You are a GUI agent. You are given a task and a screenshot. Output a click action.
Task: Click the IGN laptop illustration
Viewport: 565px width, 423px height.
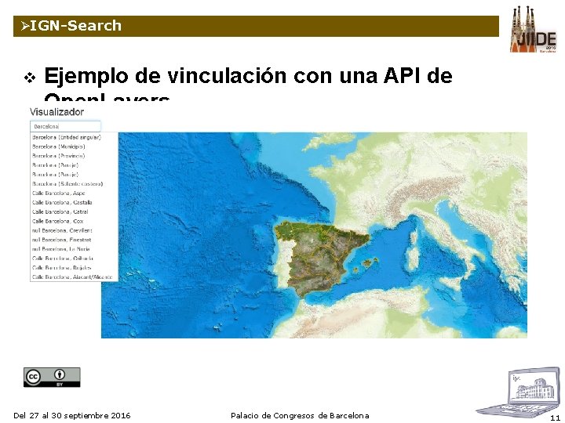(519, 394)
